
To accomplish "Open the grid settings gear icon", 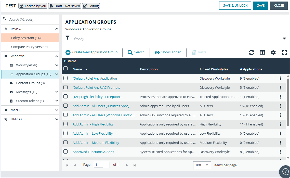I will point(273,52).
